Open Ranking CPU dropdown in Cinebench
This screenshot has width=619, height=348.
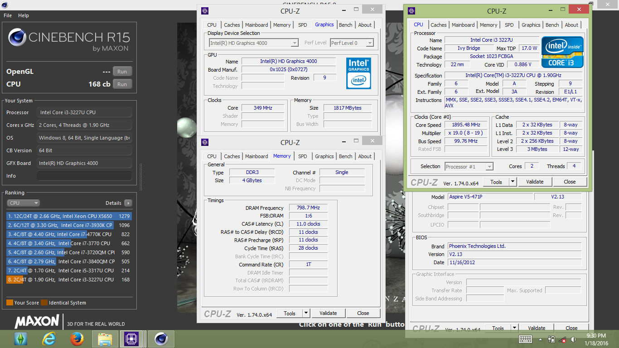tap(23, 203)
